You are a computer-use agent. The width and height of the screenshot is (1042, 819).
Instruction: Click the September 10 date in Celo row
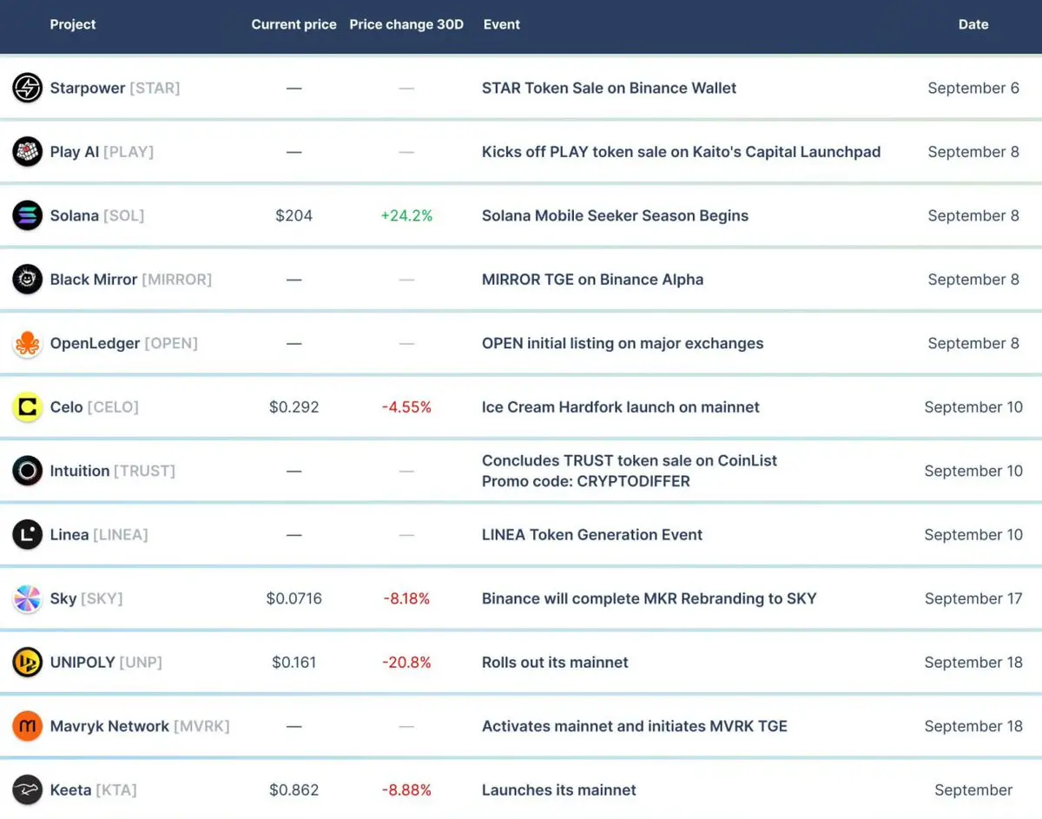(973, 407)
